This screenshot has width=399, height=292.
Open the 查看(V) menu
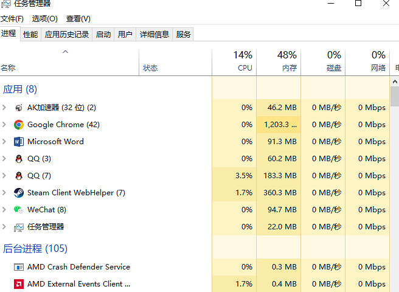pyautogui.click(x=78, y=19)
